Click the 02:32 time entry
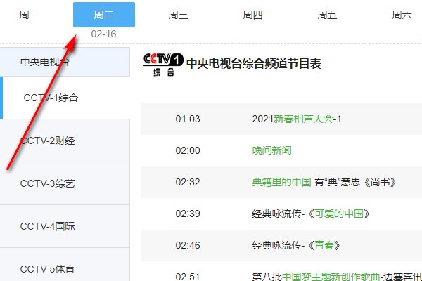 [x=188, y=182]
